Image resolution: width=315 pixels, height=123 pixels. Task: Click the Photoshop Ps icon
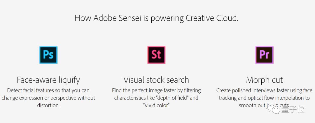[48, 55]
